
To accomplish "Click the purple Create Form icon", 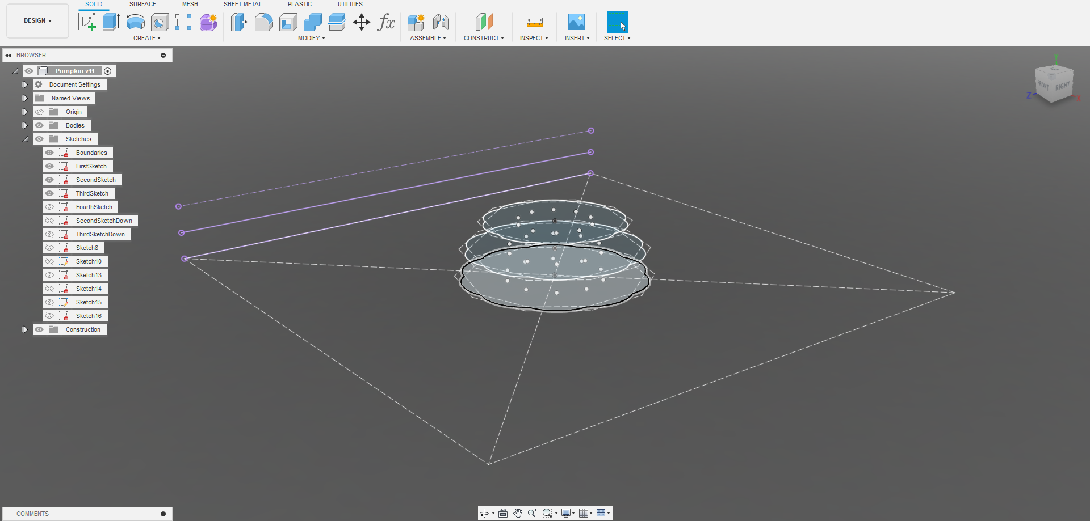I will [208, 22].
